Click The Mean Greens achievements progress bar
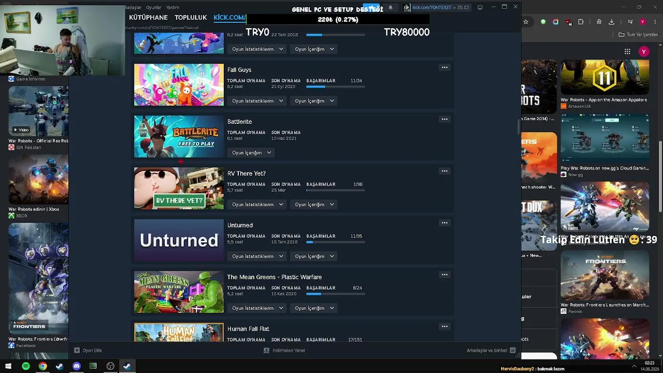 pyautogui.click(x=336, y=294)
